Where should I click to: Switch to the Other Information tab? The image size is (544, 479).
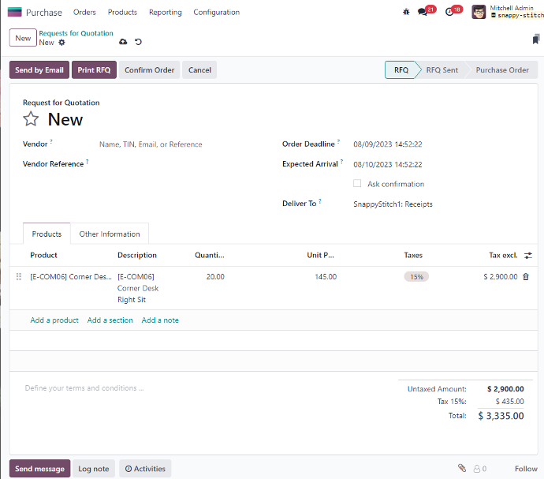(110, 234)
